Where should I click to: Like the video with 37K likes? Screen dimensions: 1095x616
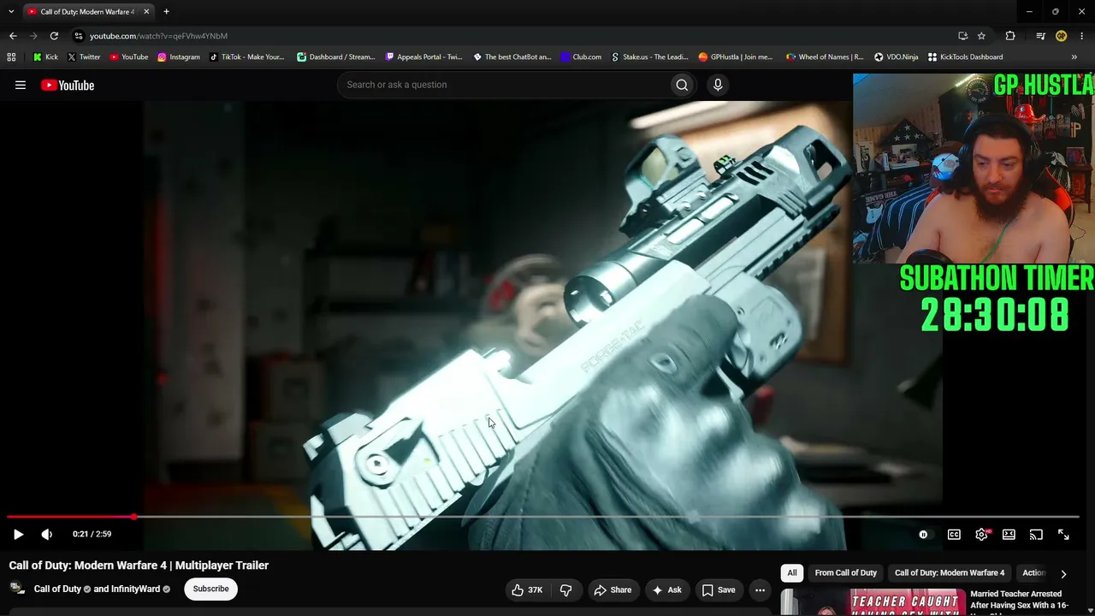click(527, 589)
